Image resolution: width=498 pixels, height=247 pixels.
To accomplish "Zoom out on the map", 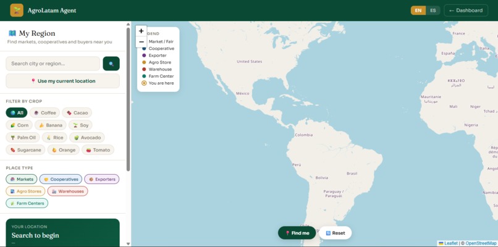I will pos(141,42).
